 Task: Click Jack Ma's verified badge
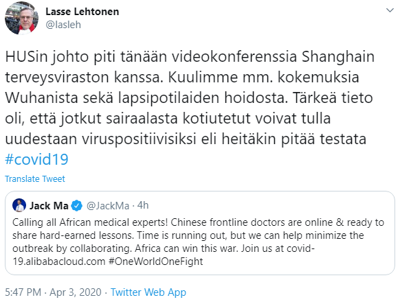pyautogui.click(x=76, y=206)
